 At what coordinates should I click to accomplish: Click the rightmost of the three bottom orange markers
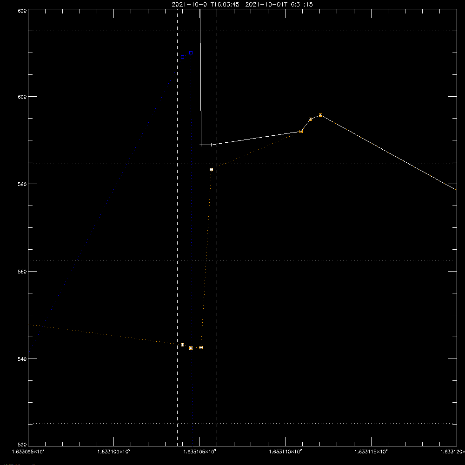[201, 347]
